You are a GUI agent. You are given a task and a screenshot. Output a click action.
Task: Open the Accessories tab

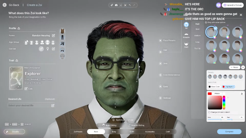pos(150,132)
